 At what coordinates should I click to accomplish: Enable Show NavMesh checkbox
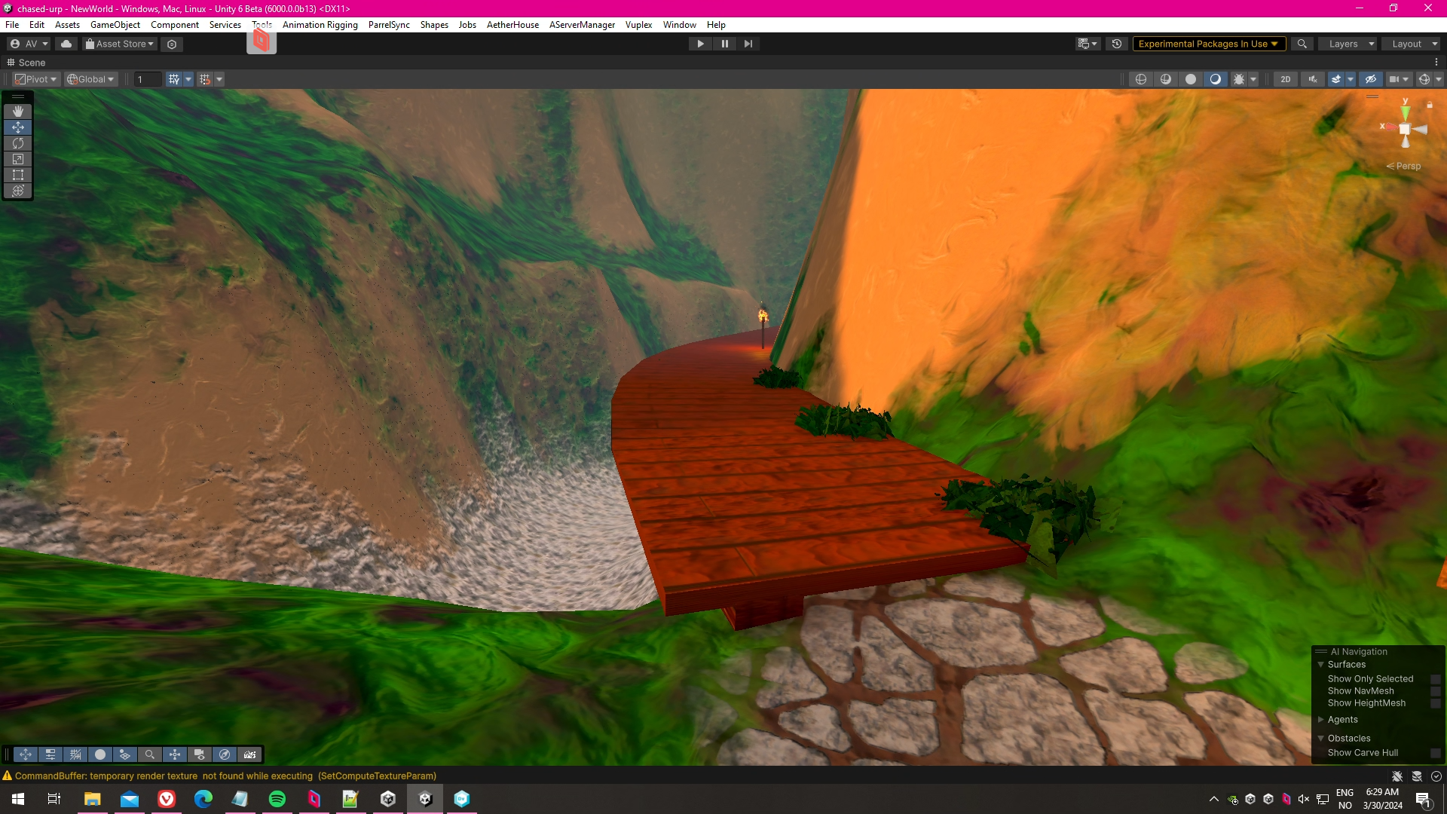[x=1435, y=691]
